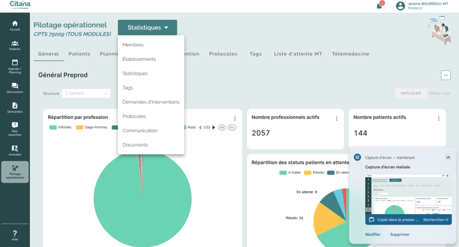This screenshot has height=247, width=459.
Task: Select Membres in dropdown menu
Action: [151, 44]
